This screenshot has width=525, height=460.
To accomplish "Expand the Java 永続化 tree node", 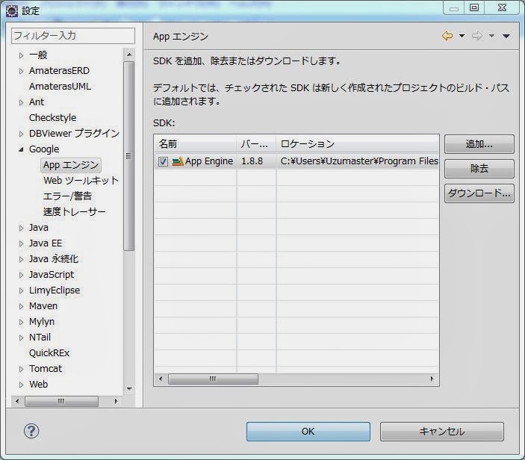I will pyautogui.click(x=21, y=259).
